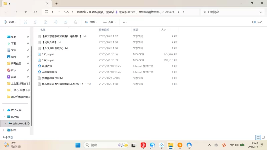Sort by the 修改日期 column header
This screenshot has height=150, width=267.
click(x=104, y=30)
